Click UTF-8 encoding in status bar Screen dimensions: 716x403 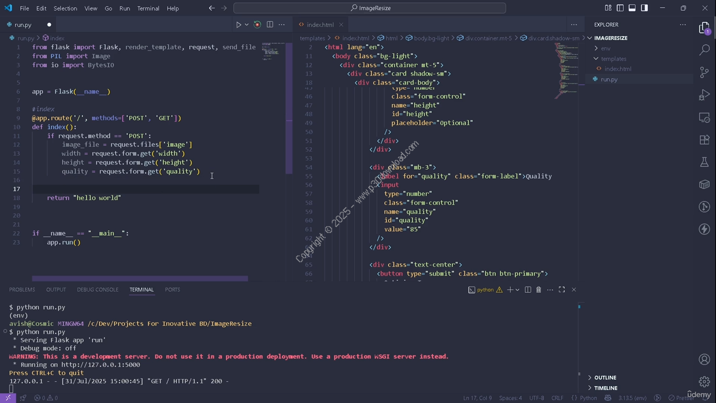pos(536,398)
